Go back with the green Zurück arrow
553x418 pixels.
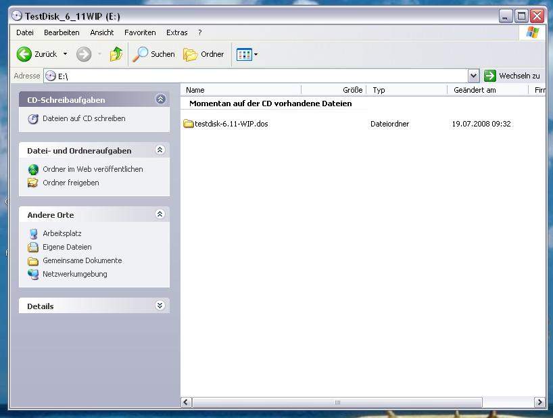pyautogui.click(x=24, y=54)
